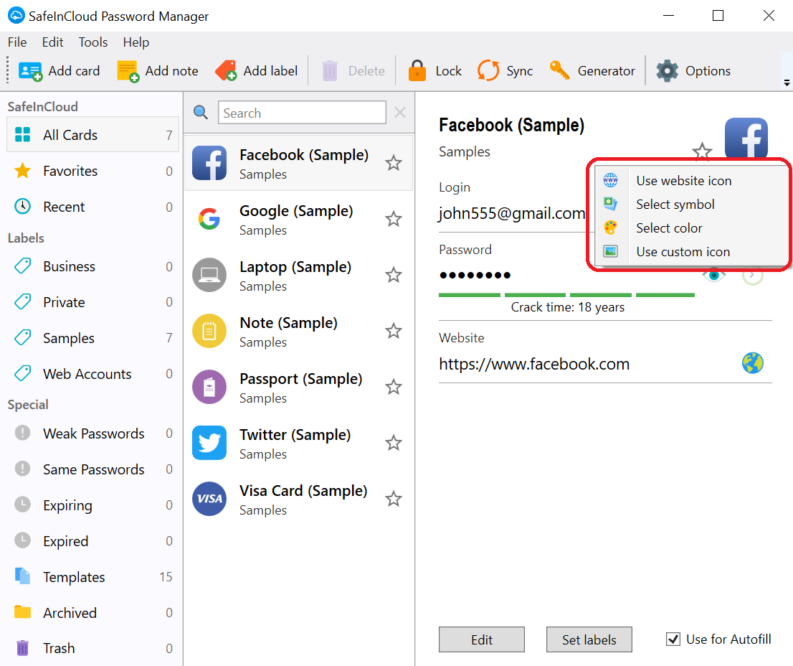Click the masked password dots
The image size is (793, 666).
(x=475, y=276)
